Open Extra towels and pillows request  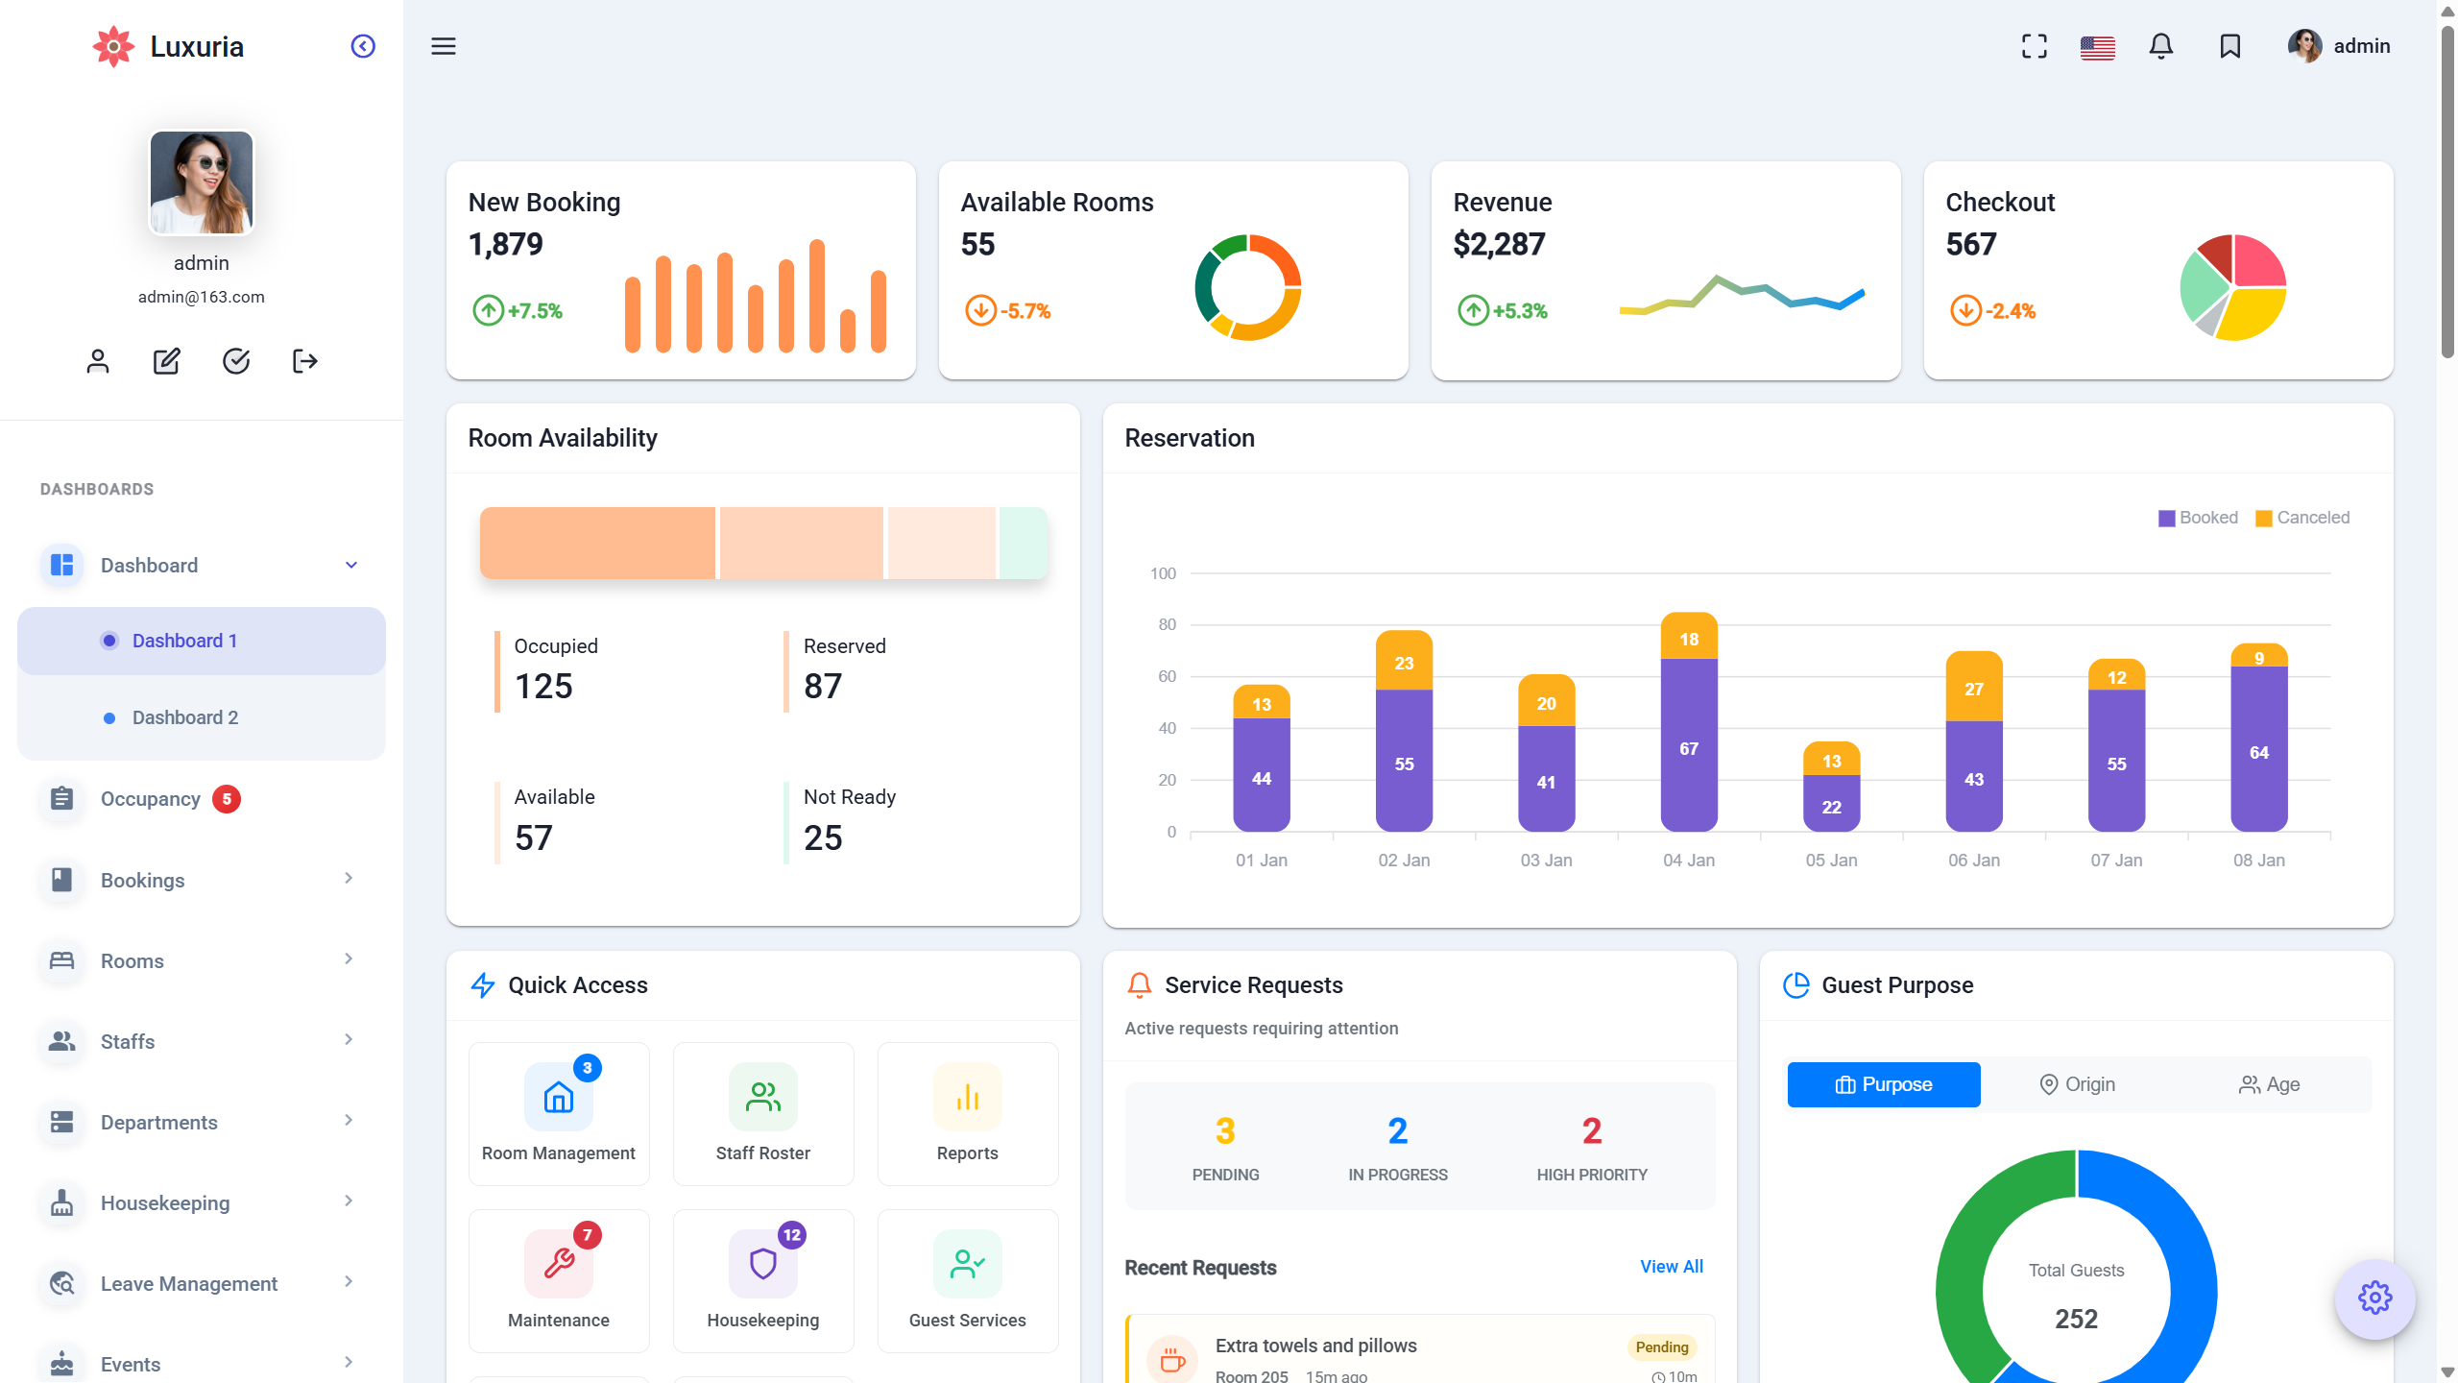click(x=1420, y=1349)
